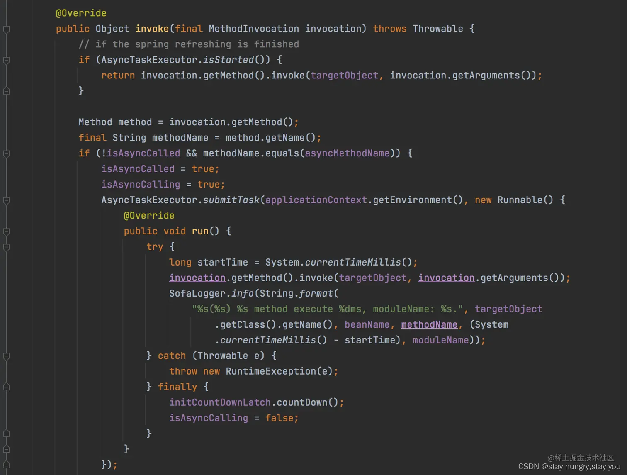The width and height of the screenshot is (627, 475).
Task: Click fold end marker at finally closing brace
Action: (x=6, y=434)
